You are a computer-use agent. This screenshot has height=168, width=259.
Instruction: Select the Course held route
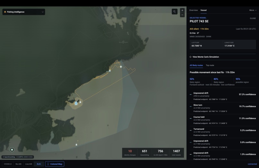click(x=223, y=120)
